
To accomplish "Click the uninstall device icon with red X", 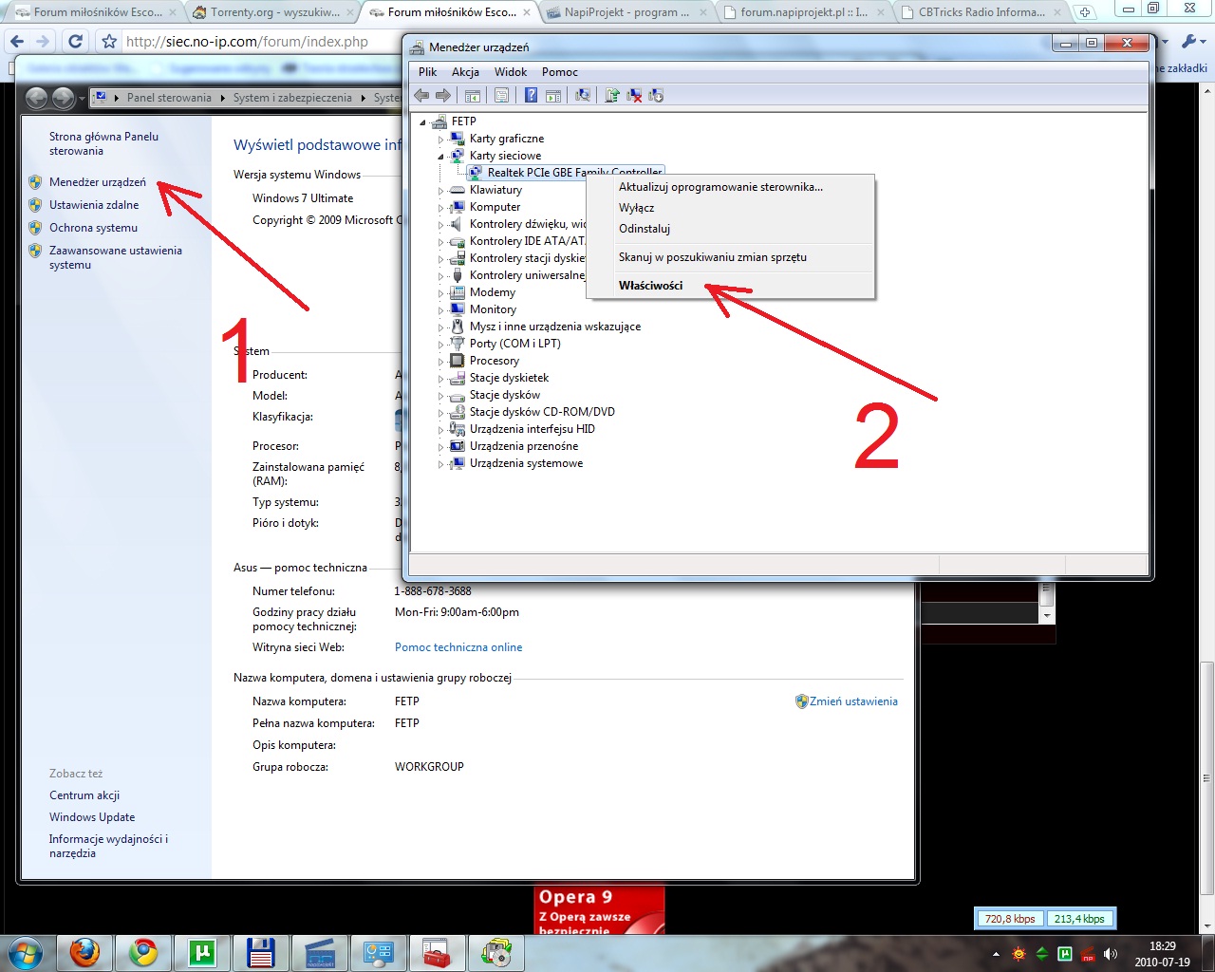I will click(x=634, y=95).
